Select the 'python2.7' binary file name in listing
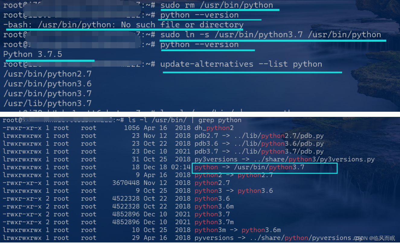 (x=212, y=183)
